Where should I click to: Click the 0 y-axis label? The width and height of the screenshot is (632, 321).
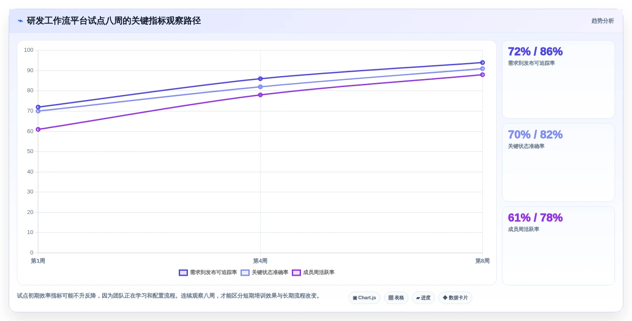[x=32, y=253]
